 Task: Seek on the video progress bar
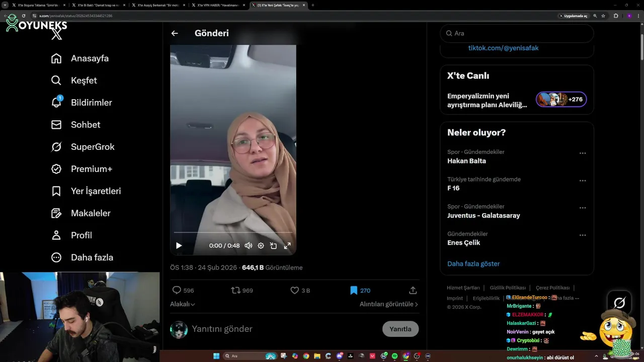[x=233, y=232]
